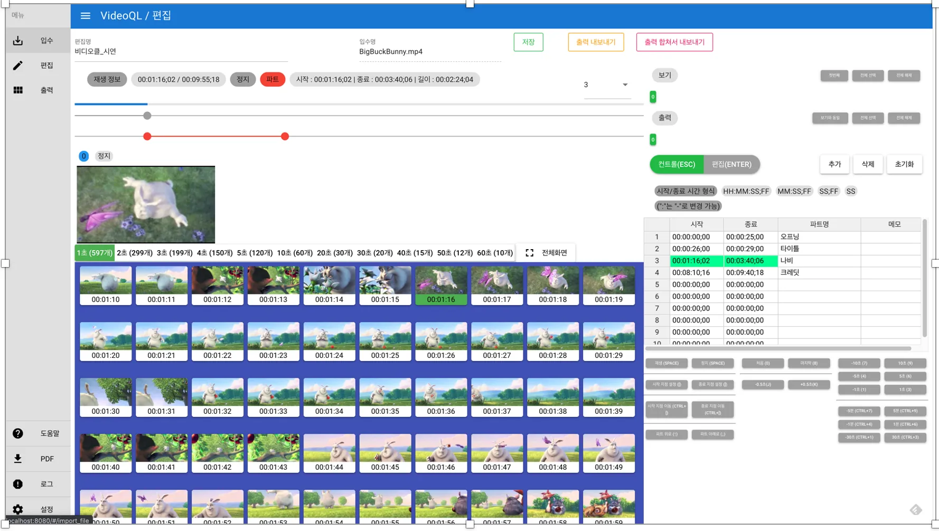This screenshot has width=939, height=531.
Task: Click green 0 chip under 보기
Action: tap(653, 97)
